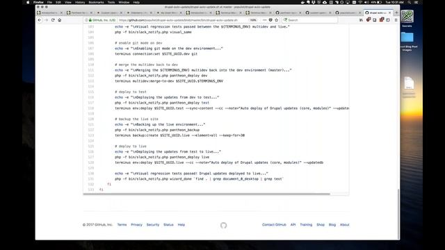This screenshot has height=250, width=445.
Task: Open the Firefox Library icon
Action: click(361, 20)
